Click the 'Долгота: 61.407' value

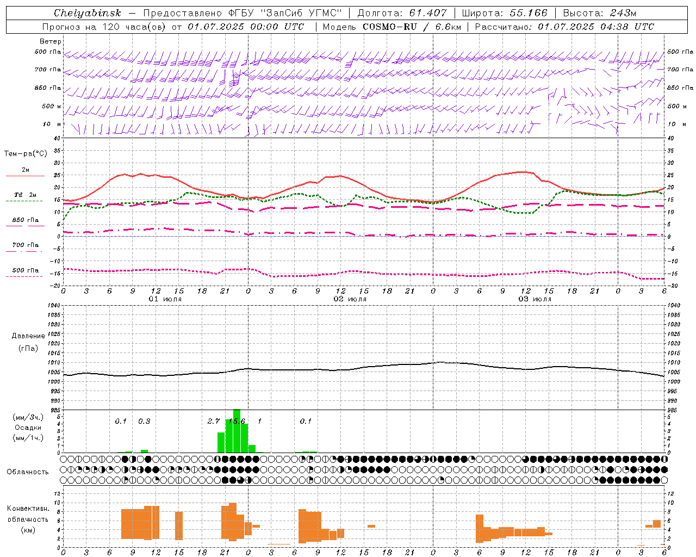click(402, 13)
